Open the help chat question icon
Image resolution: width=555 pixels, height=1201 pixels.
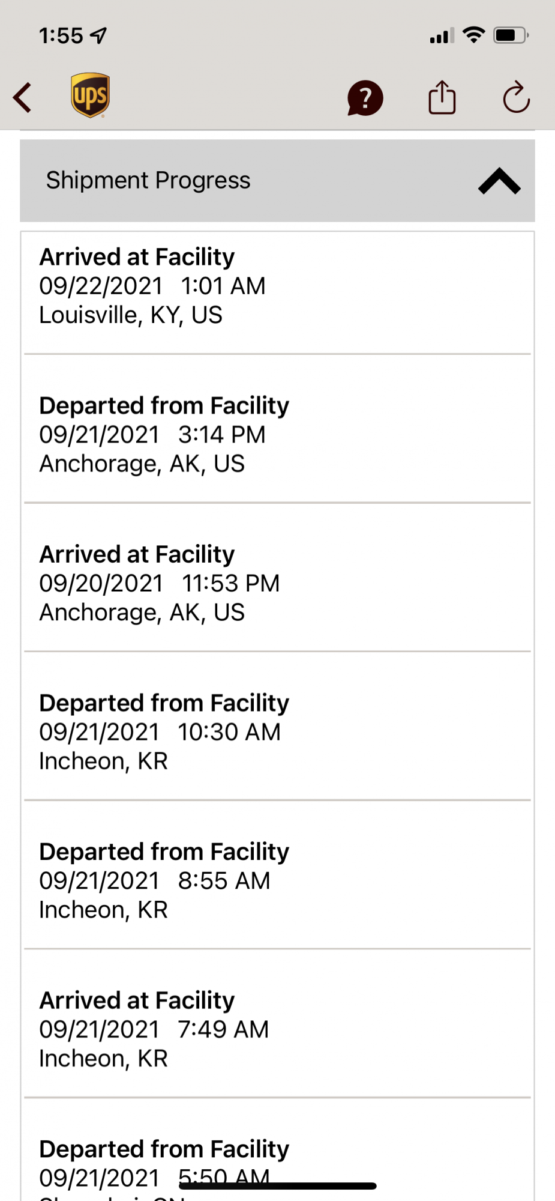[x=365, y=98]
